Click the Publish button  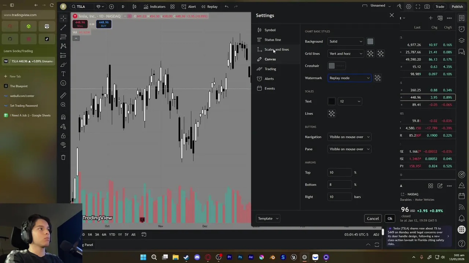point(457,7)
